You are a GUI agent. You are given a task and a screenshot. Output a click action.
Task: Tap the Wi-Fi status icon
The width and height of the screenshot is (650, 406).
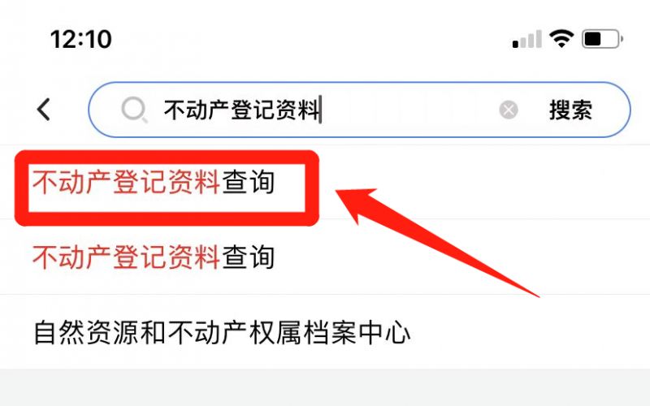click(561, 39)
